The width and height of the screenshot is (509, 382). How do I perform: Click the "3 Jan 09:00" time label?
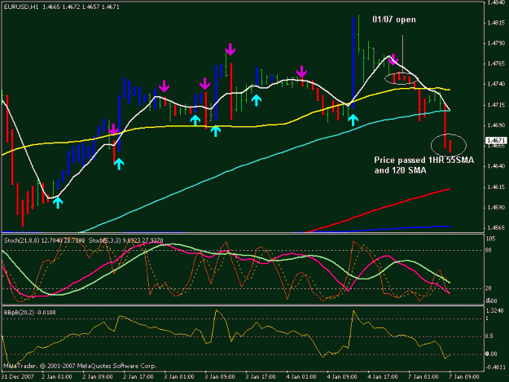coord(220,377)
